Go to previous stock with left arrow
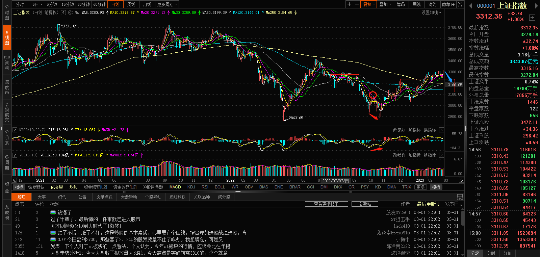Viewport: 540px width, 257px height. pos(470,6)
